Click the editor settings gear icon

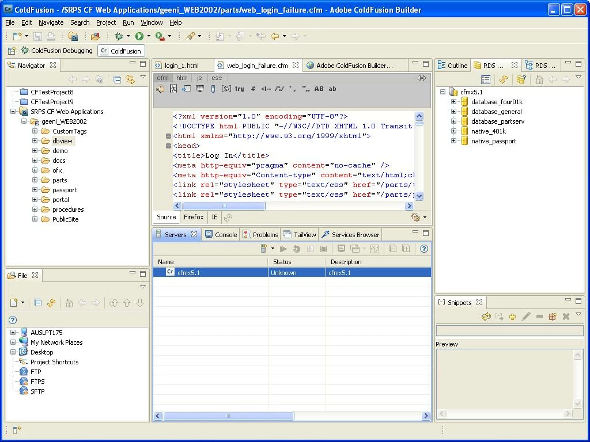point(415,217)
